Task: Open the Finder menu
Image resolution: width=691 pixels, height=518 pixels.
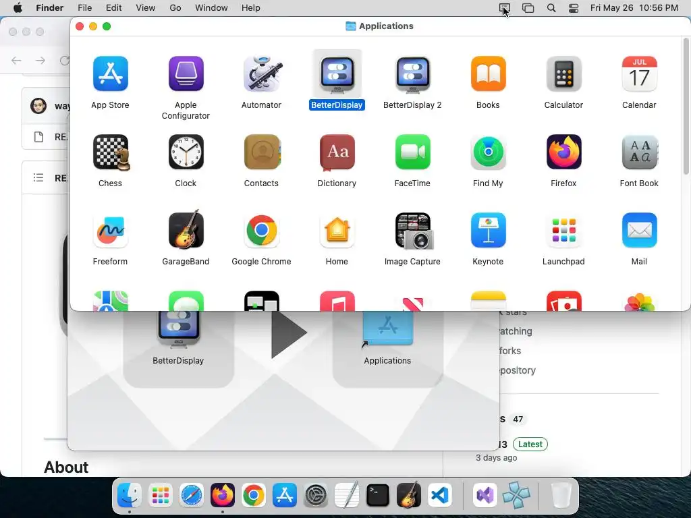Action: click(x=49, y=7)
